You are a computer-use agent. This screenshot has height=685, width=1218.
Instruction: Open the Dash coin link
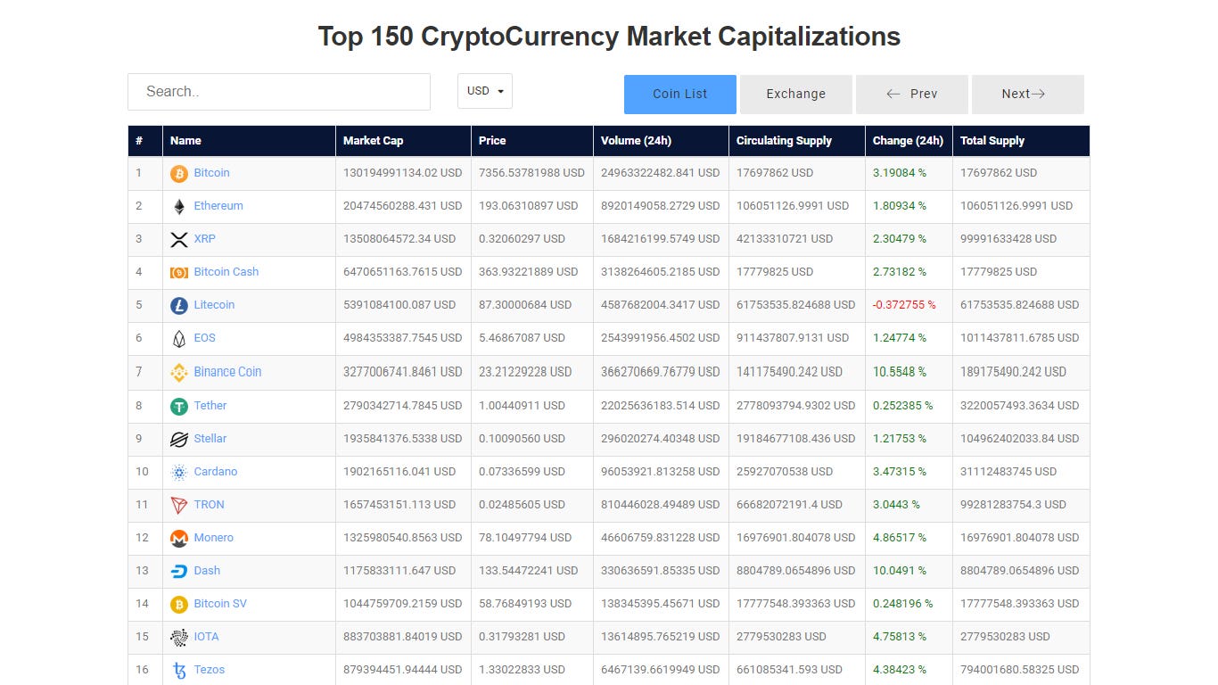tap(207, 571)
